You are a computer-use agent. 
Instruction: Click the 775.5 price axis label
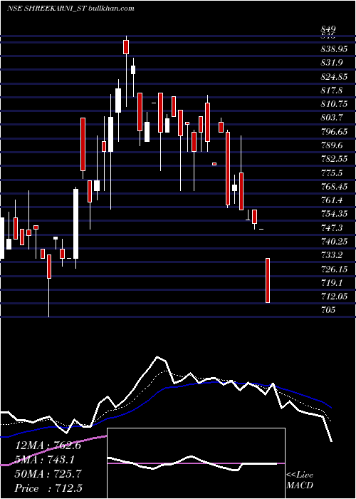[x=332, y=173]
